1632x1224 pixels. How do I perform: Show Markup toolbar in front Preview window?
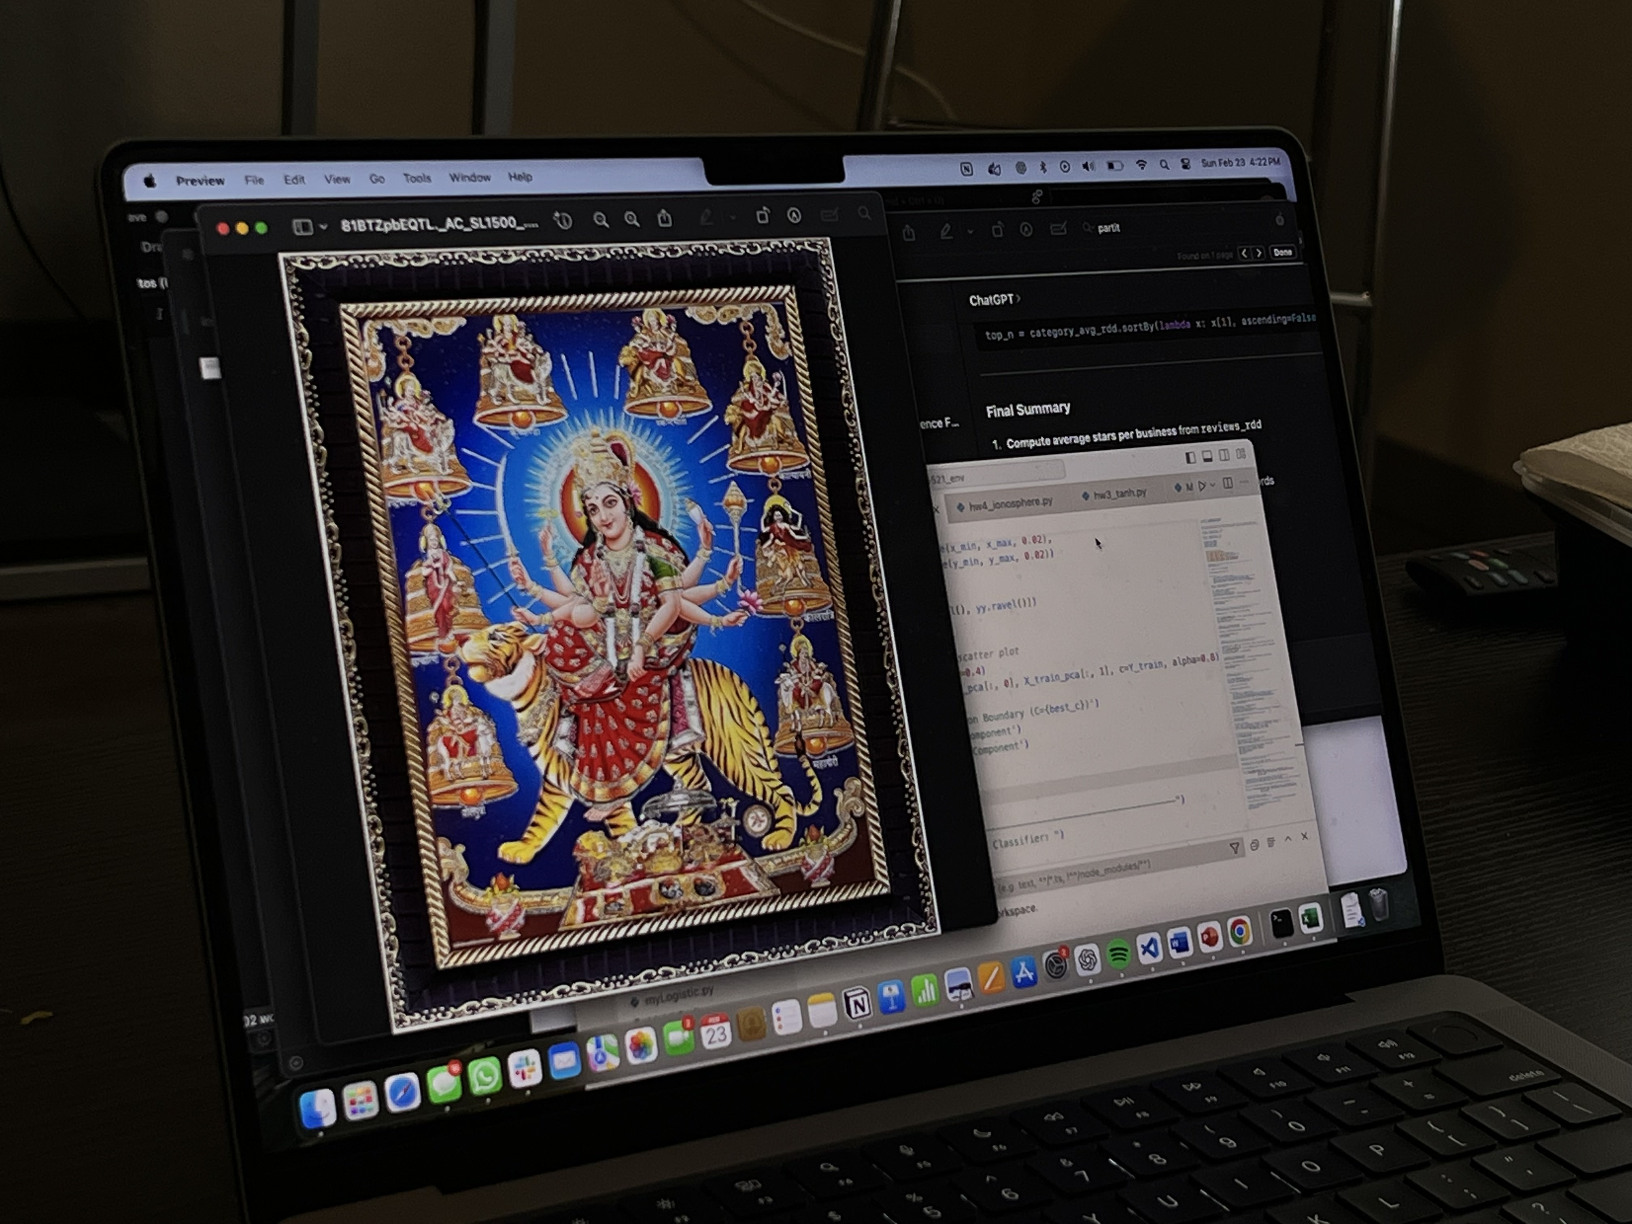pos(794,215)
